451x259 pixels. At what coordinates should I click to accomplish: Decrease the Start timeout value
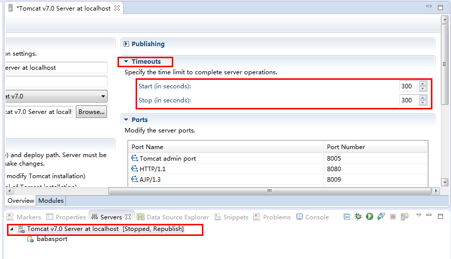coord(422,88)
